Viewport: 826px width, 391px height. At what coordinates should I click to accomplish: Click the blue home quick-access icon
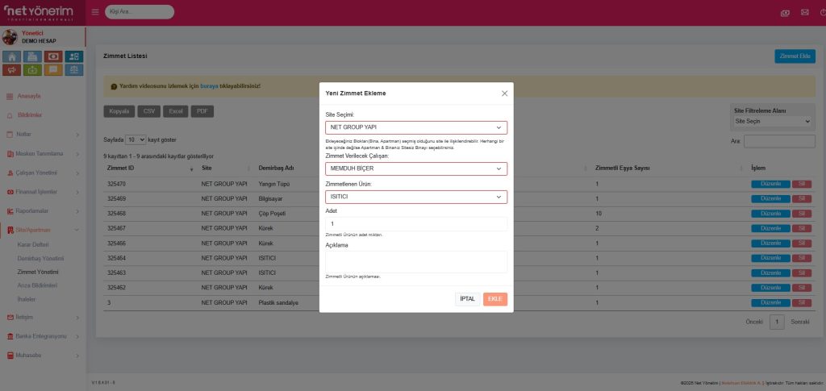12,56
